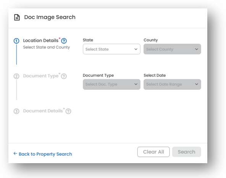Click the left arrow icon before Back to Property Search
The height and width of the screenshot is (178, 226).
[15, 154]
